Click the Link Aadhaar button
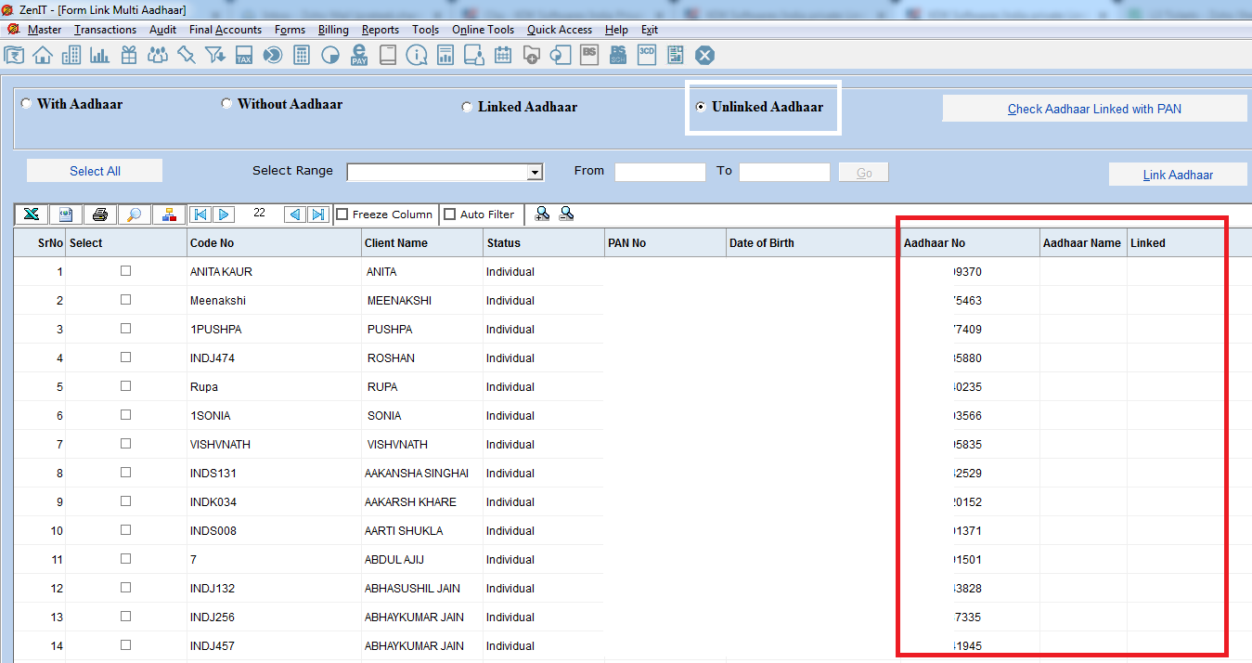Image resolution: width=1252 pixels, height=663 pixels. click(x=1178, y=175)
